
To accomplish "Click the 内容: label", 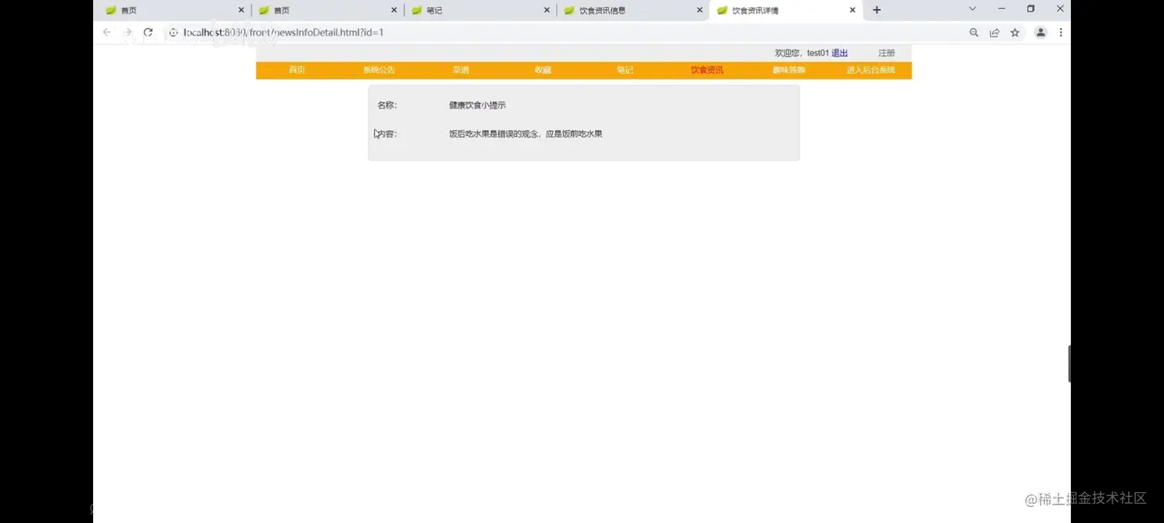I will click(x=387, y=134).
